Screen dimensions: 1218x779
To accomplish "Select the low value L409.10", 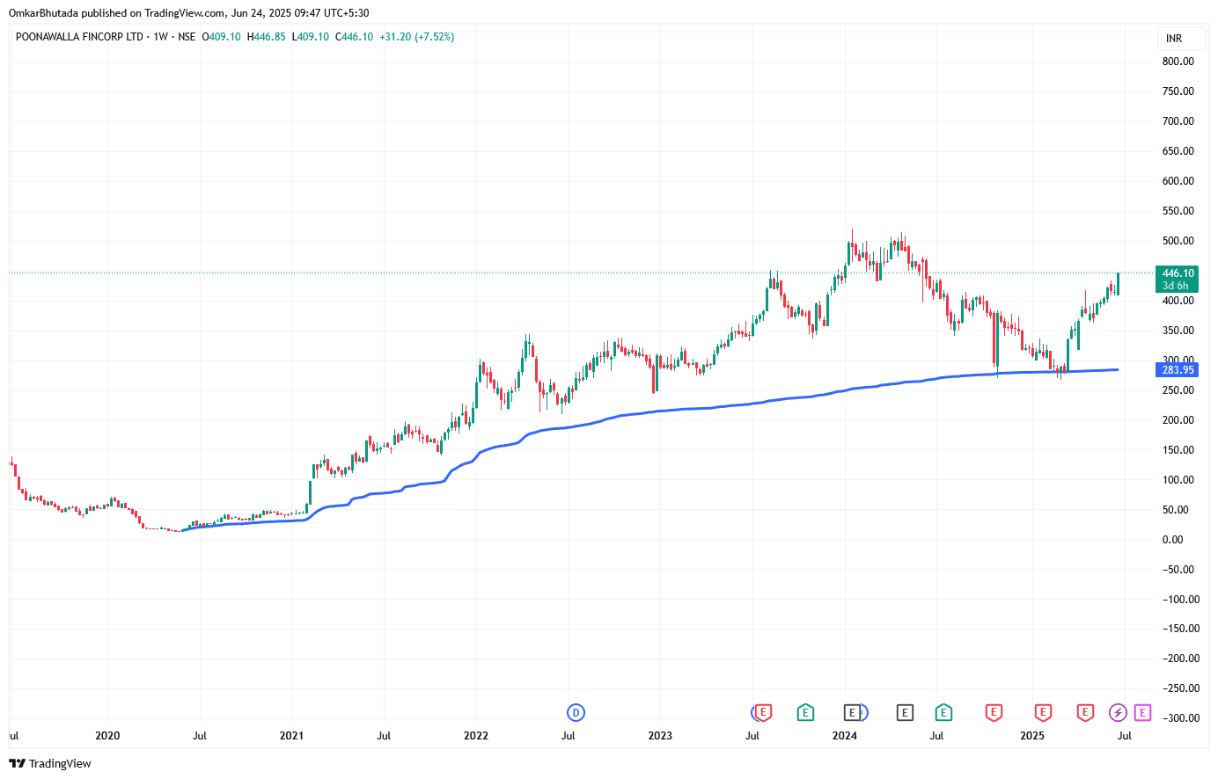I will [310, 37].
